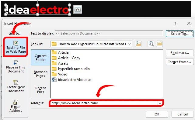Show Recent Files list
Screen dimensions: 195x120
point(40,90)
